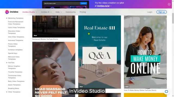Select Promo Video Templates category
Image resolution: width=174 pixels, height=97 pixels.
pos(13,45)
